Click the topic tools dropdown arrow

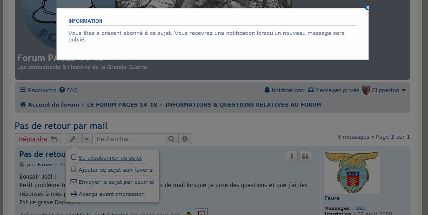87,139
